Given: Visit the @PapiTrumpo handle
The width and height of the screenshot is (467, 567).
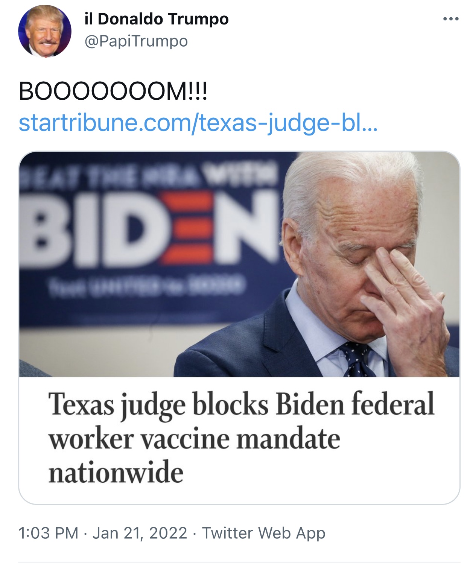Looking at the screenshot, I should click(x=136, y=41).
